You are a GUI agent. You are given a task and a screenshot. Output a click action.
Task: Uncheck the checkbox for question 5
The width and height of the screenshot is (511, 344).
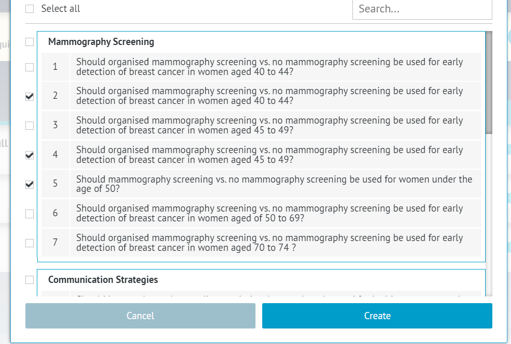point(30,184)
